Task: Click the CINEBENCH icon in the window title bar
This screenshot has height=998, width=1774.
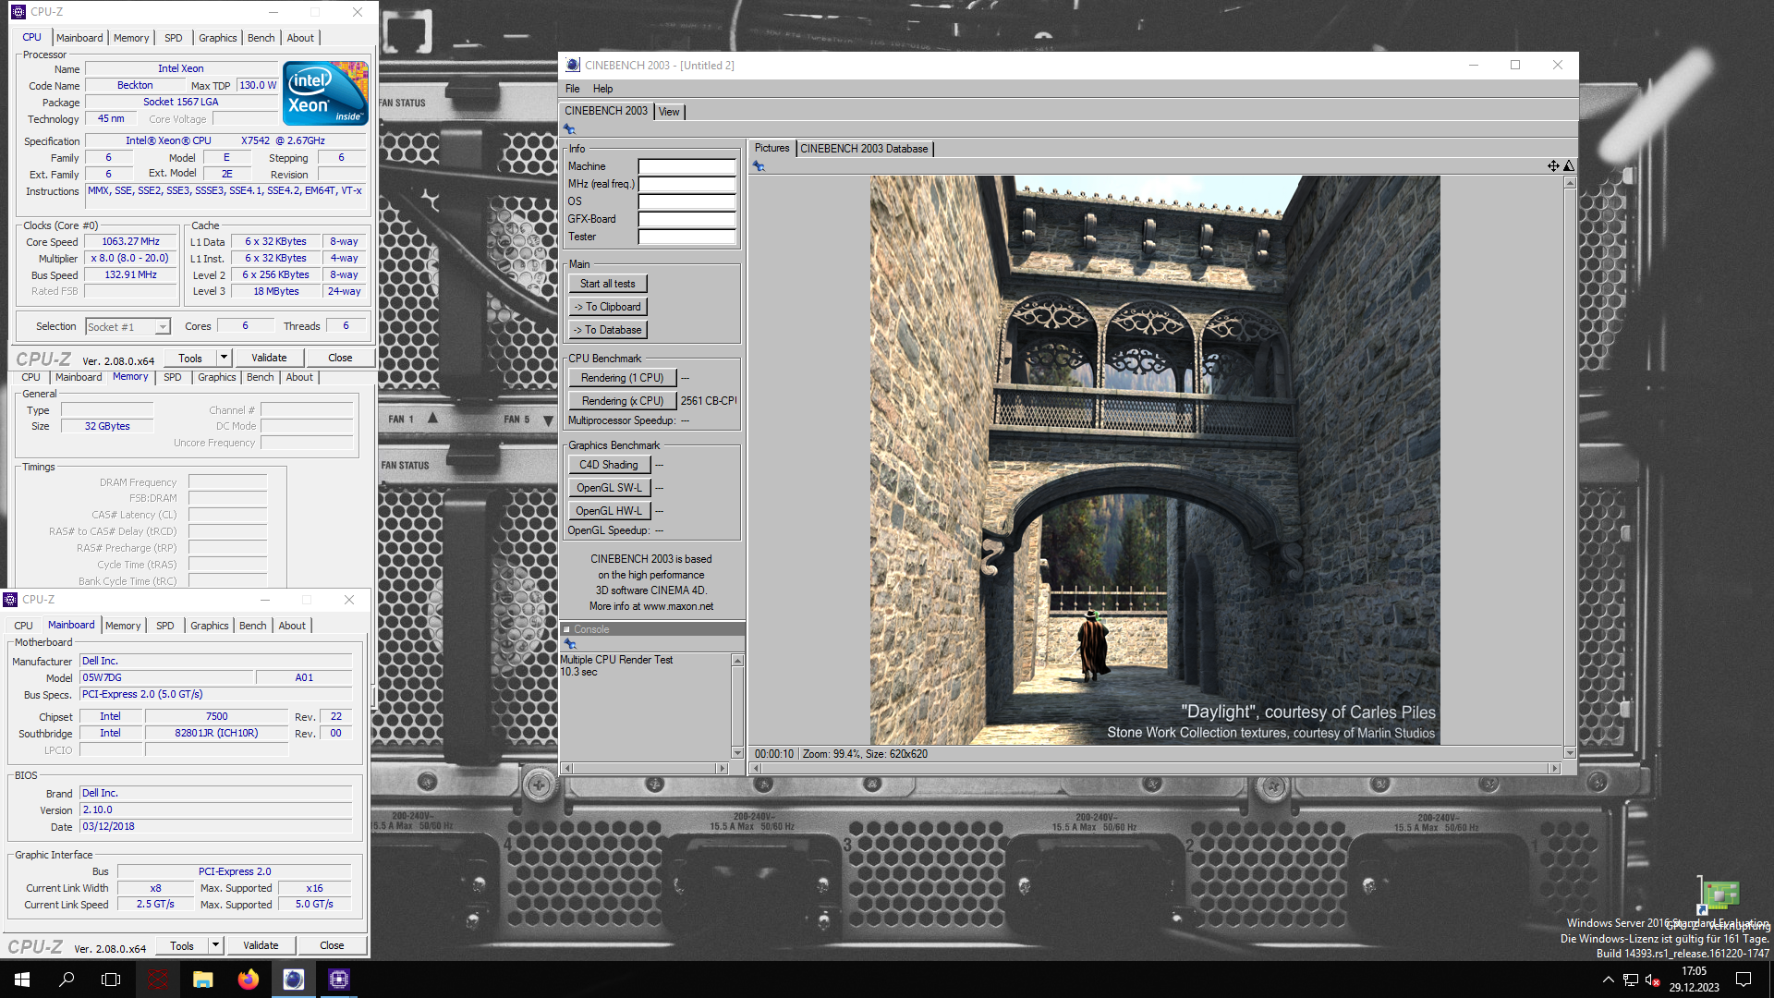Action: pos(573,65)
